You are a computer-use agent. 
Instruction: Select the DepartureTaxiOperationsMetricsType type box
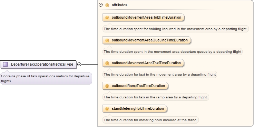(38, 65)
